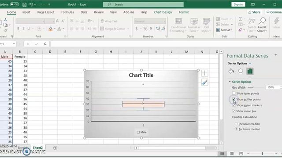
Task: Open the Chart Design tab
Action: (163, 12)
